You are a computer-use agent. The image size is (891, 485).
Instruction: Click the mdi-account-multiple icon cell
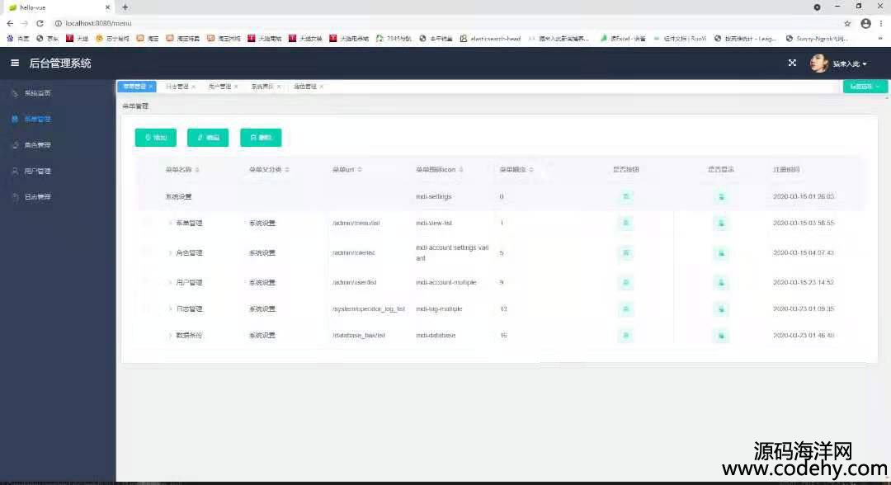[446, 282]
